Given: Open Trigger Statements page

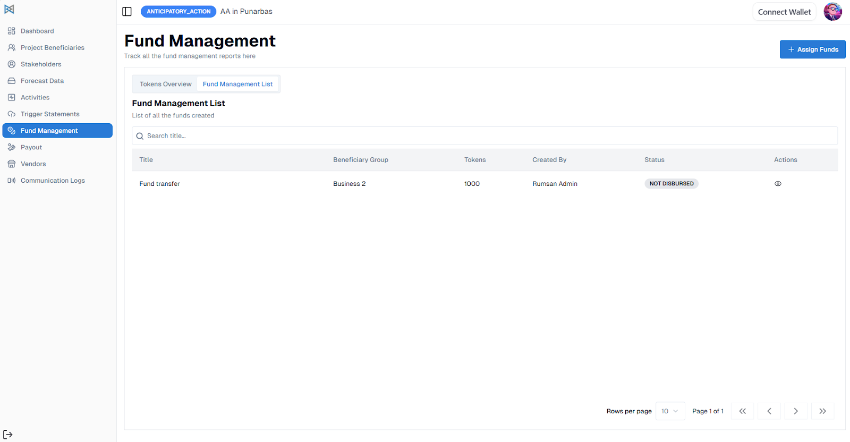Looking at the screenshot, I should pos(57,114).
